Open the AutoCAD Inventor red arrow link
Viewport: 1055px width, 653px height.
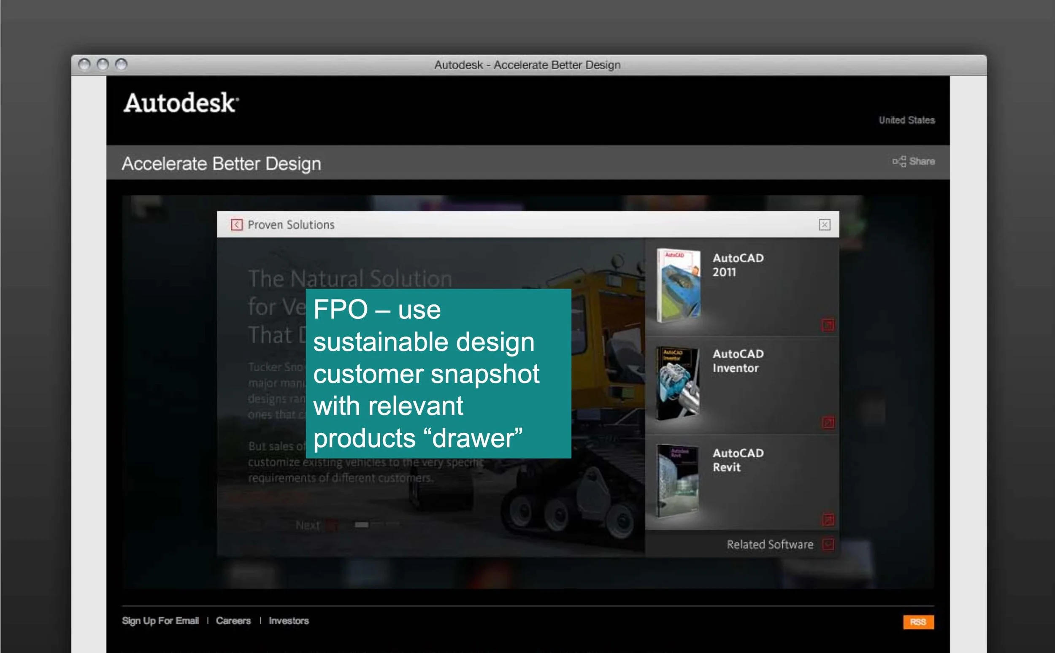coord(828,422)
